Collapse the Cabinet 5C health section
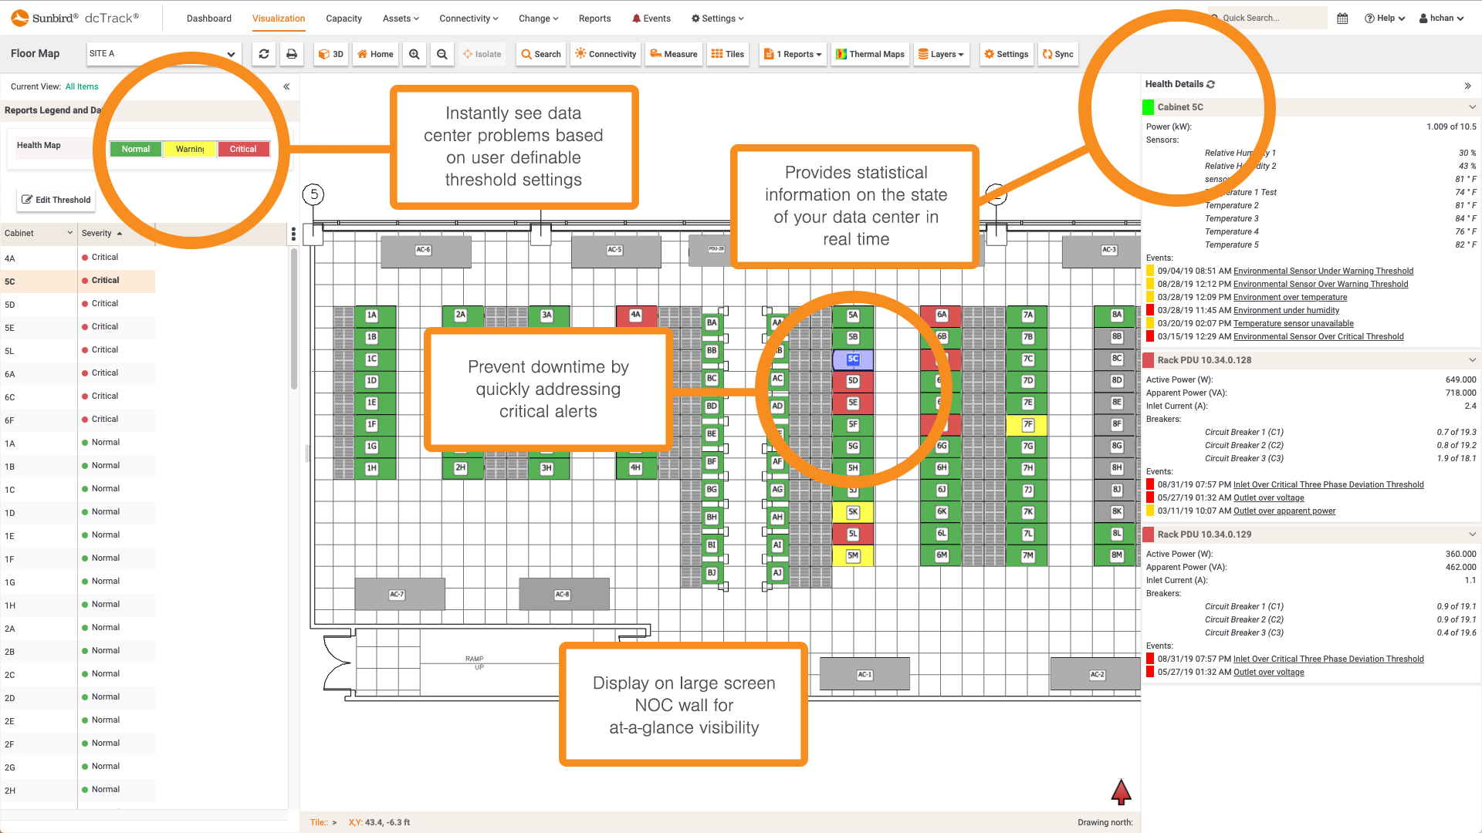Viewport: 1482px width, 833px height. 1471,106
